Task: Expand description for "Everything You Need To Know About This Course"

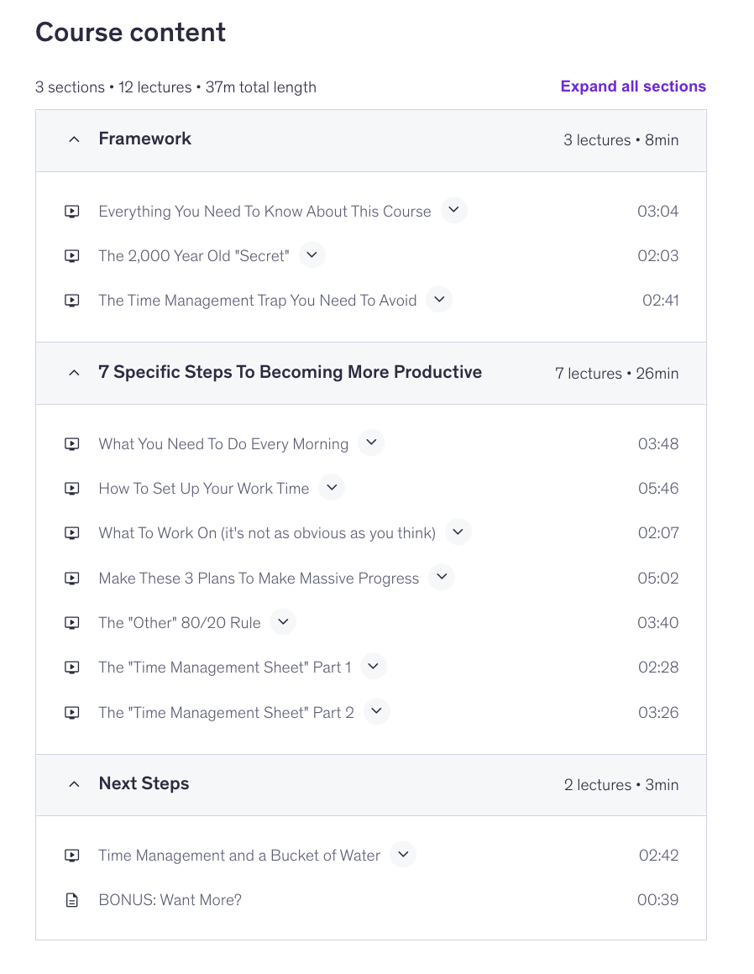Action: click(x=453, y=211)
